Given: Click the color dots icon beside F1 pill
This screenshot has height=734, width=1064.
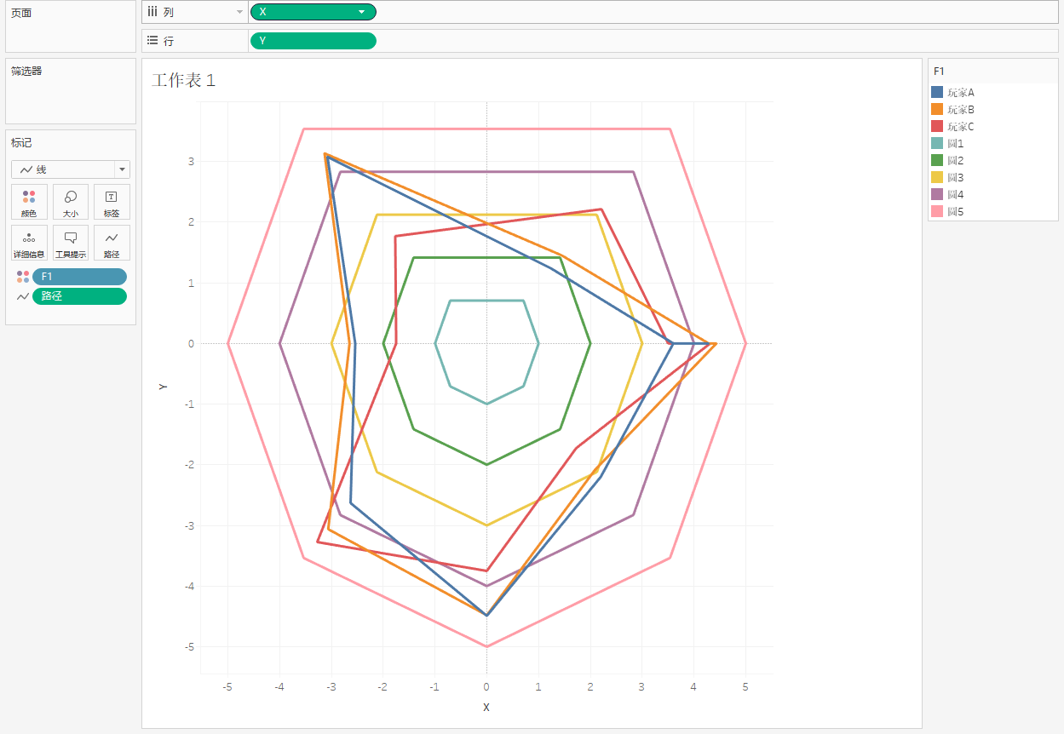Looking at the screenshot, I should click(23, 277).
